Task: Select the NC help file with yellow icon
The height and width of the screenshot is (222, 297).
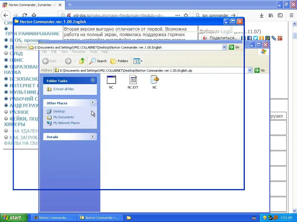Action: pos(155,82)
